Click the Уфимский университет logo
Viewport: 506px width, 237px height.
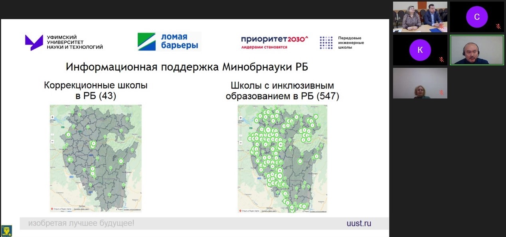(x=64, y=42)
